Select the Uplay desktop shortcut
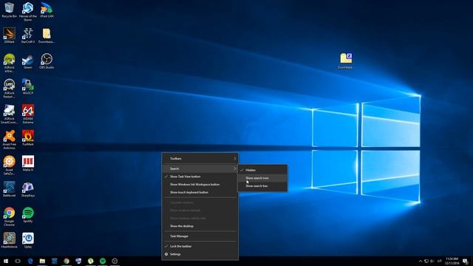Image resolution: width=473 pixels, height=266 pixels. [28, 241]
